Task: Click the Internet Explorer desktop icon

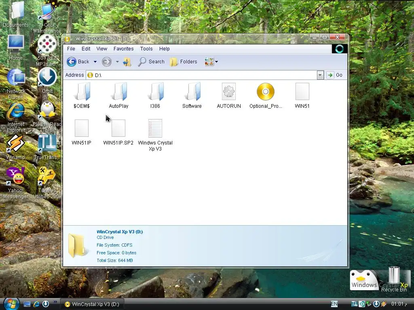Action: 16,117
